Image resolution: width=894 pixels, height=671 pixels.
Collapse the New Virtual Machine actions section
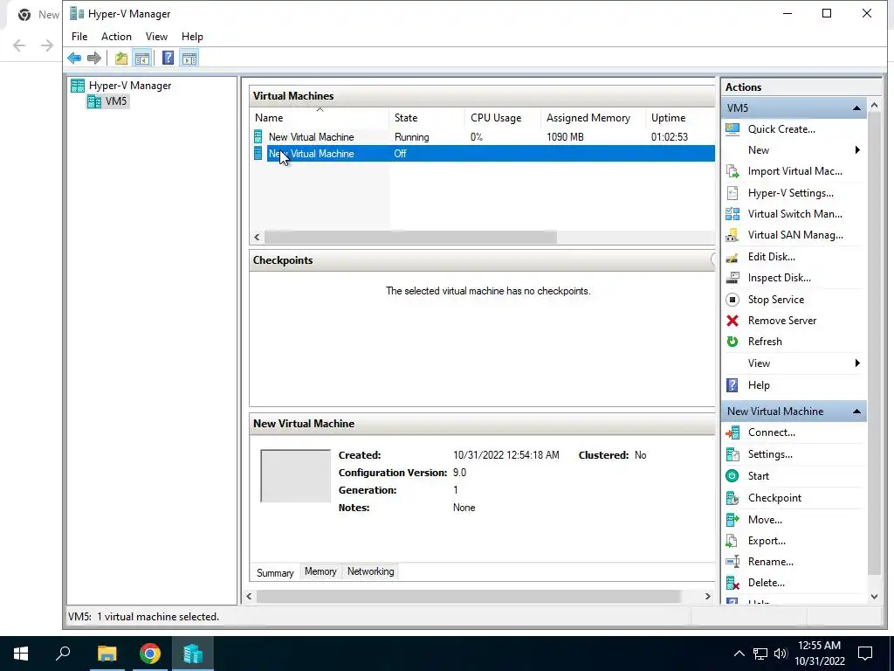[x=856, y=412]
